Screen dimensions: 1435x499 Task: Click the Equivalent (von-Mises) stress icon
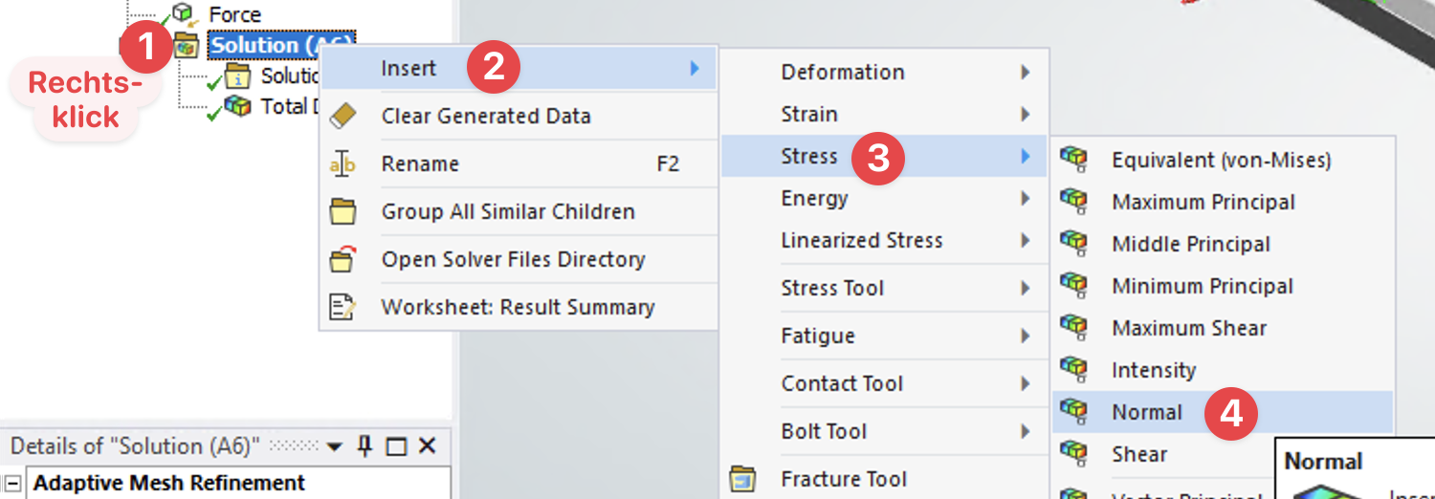1075,160
